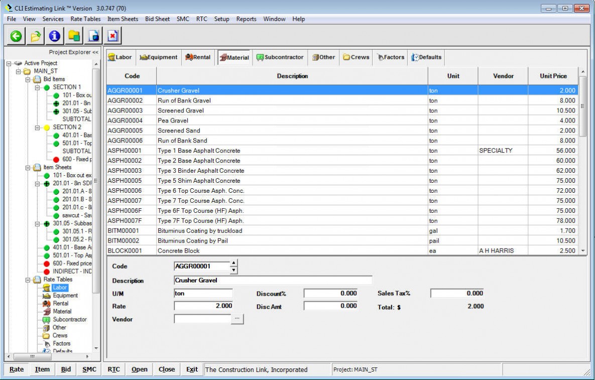This screenshot has width=595, height=380.
Task: Switch to the Equipment tab
Action: (159, 57)
